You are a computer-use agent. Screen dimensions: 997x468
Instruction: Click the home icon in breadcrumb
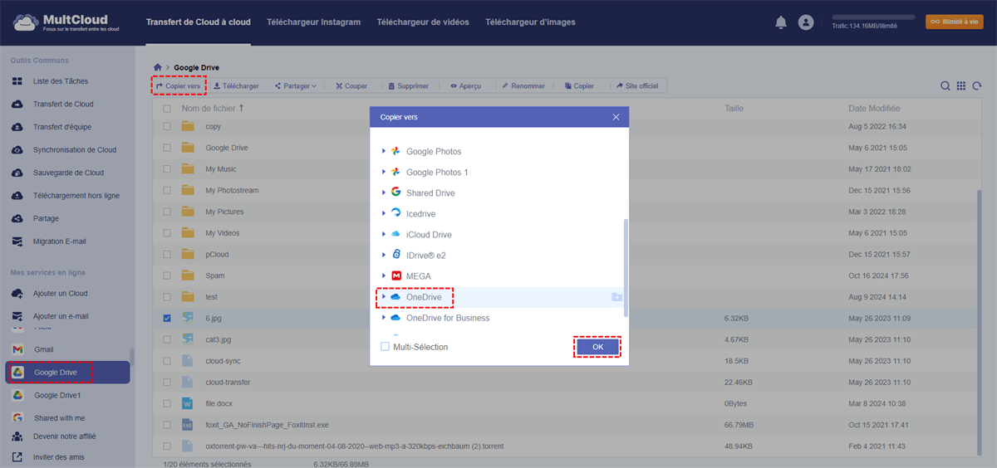click(x=158, y=67)
